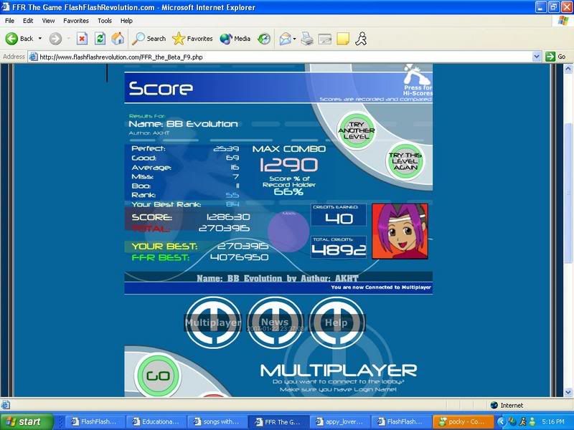Click the tray left-arrow expand icon
574x430 pixels.
point(500,421)
